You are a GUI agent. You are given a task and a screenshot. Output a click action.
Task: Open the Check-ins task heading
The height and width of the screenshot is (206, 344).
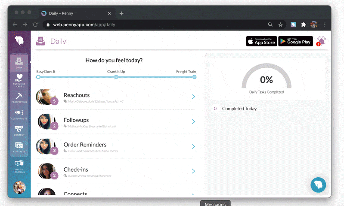(x=76, y=170)
